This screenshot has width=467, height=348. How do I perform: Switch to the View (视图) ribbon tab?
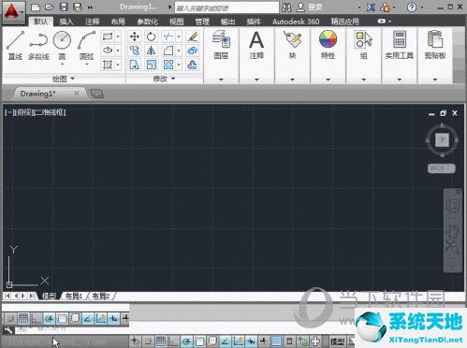tap(176, 22)
